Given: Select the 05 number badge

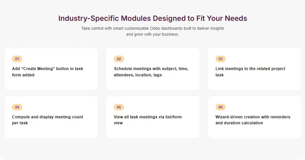Looking at the screenshot, I should pos(119,107).
